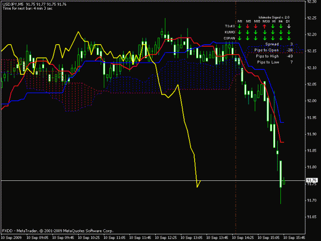Click the M1 timeframe column header
This screenshot has height=241, width=321.
[x=240, y=21]
